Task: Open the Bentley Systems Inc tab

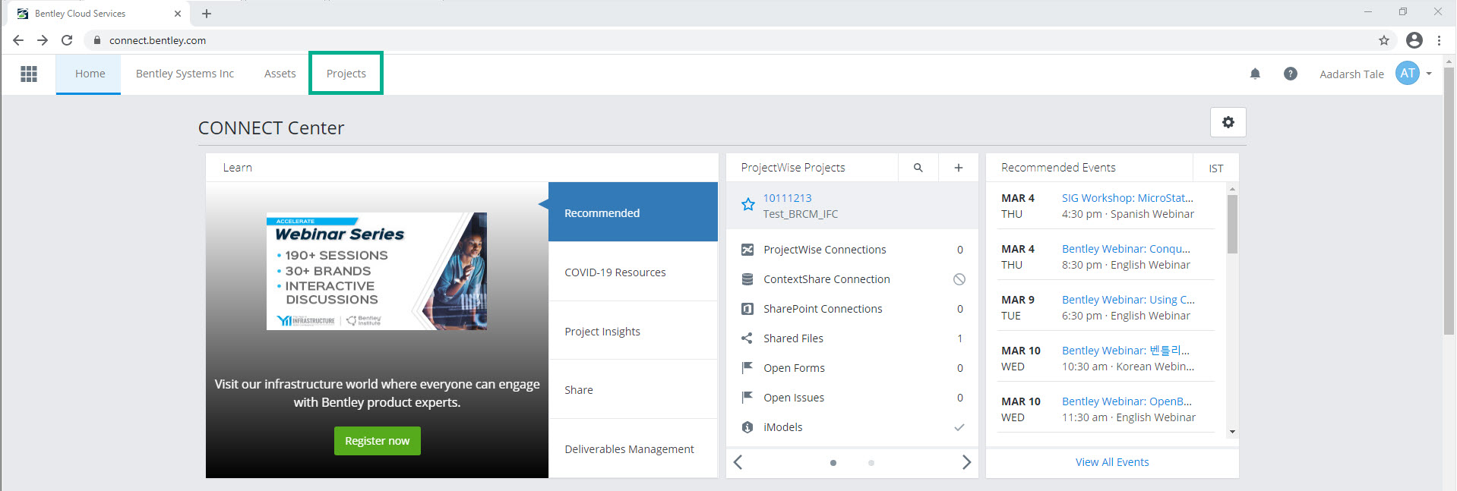Action: pos(185,74)
